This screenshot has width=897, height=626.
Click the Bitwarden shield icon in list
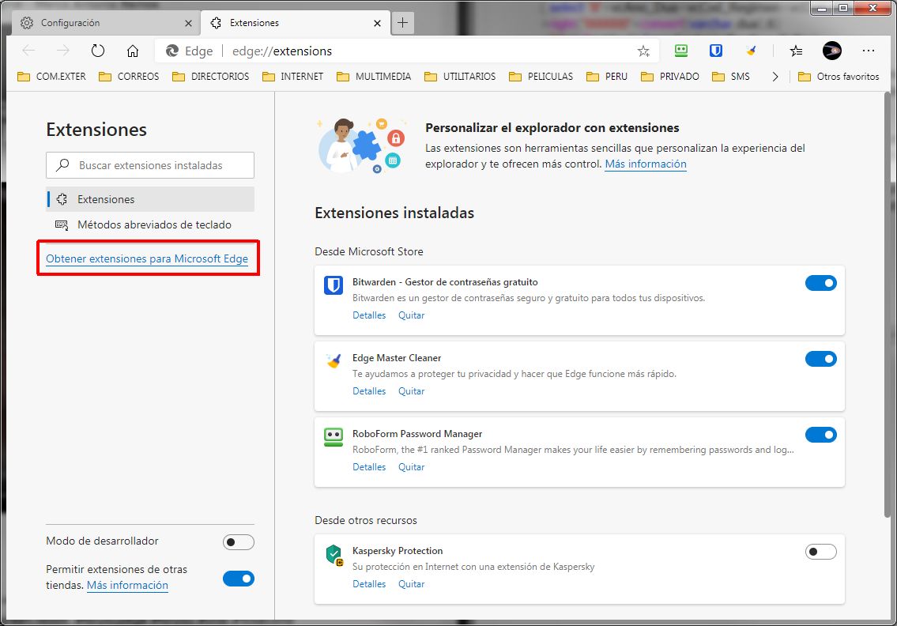(333, 285)
